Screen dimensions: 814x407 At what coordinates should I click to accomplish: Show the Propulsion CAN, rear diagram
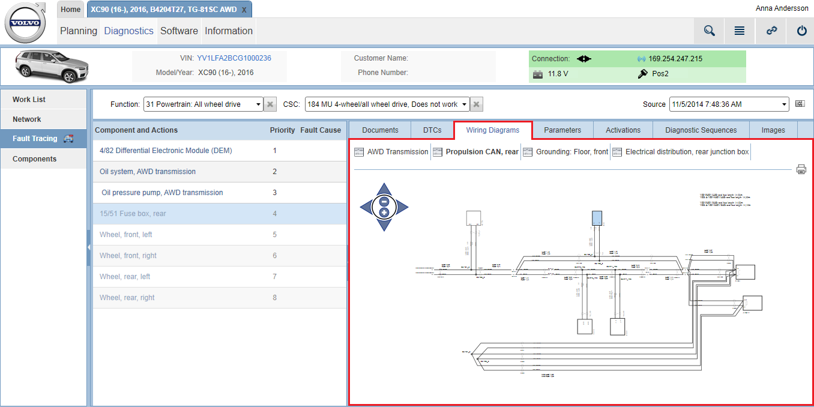click(482, 152)
